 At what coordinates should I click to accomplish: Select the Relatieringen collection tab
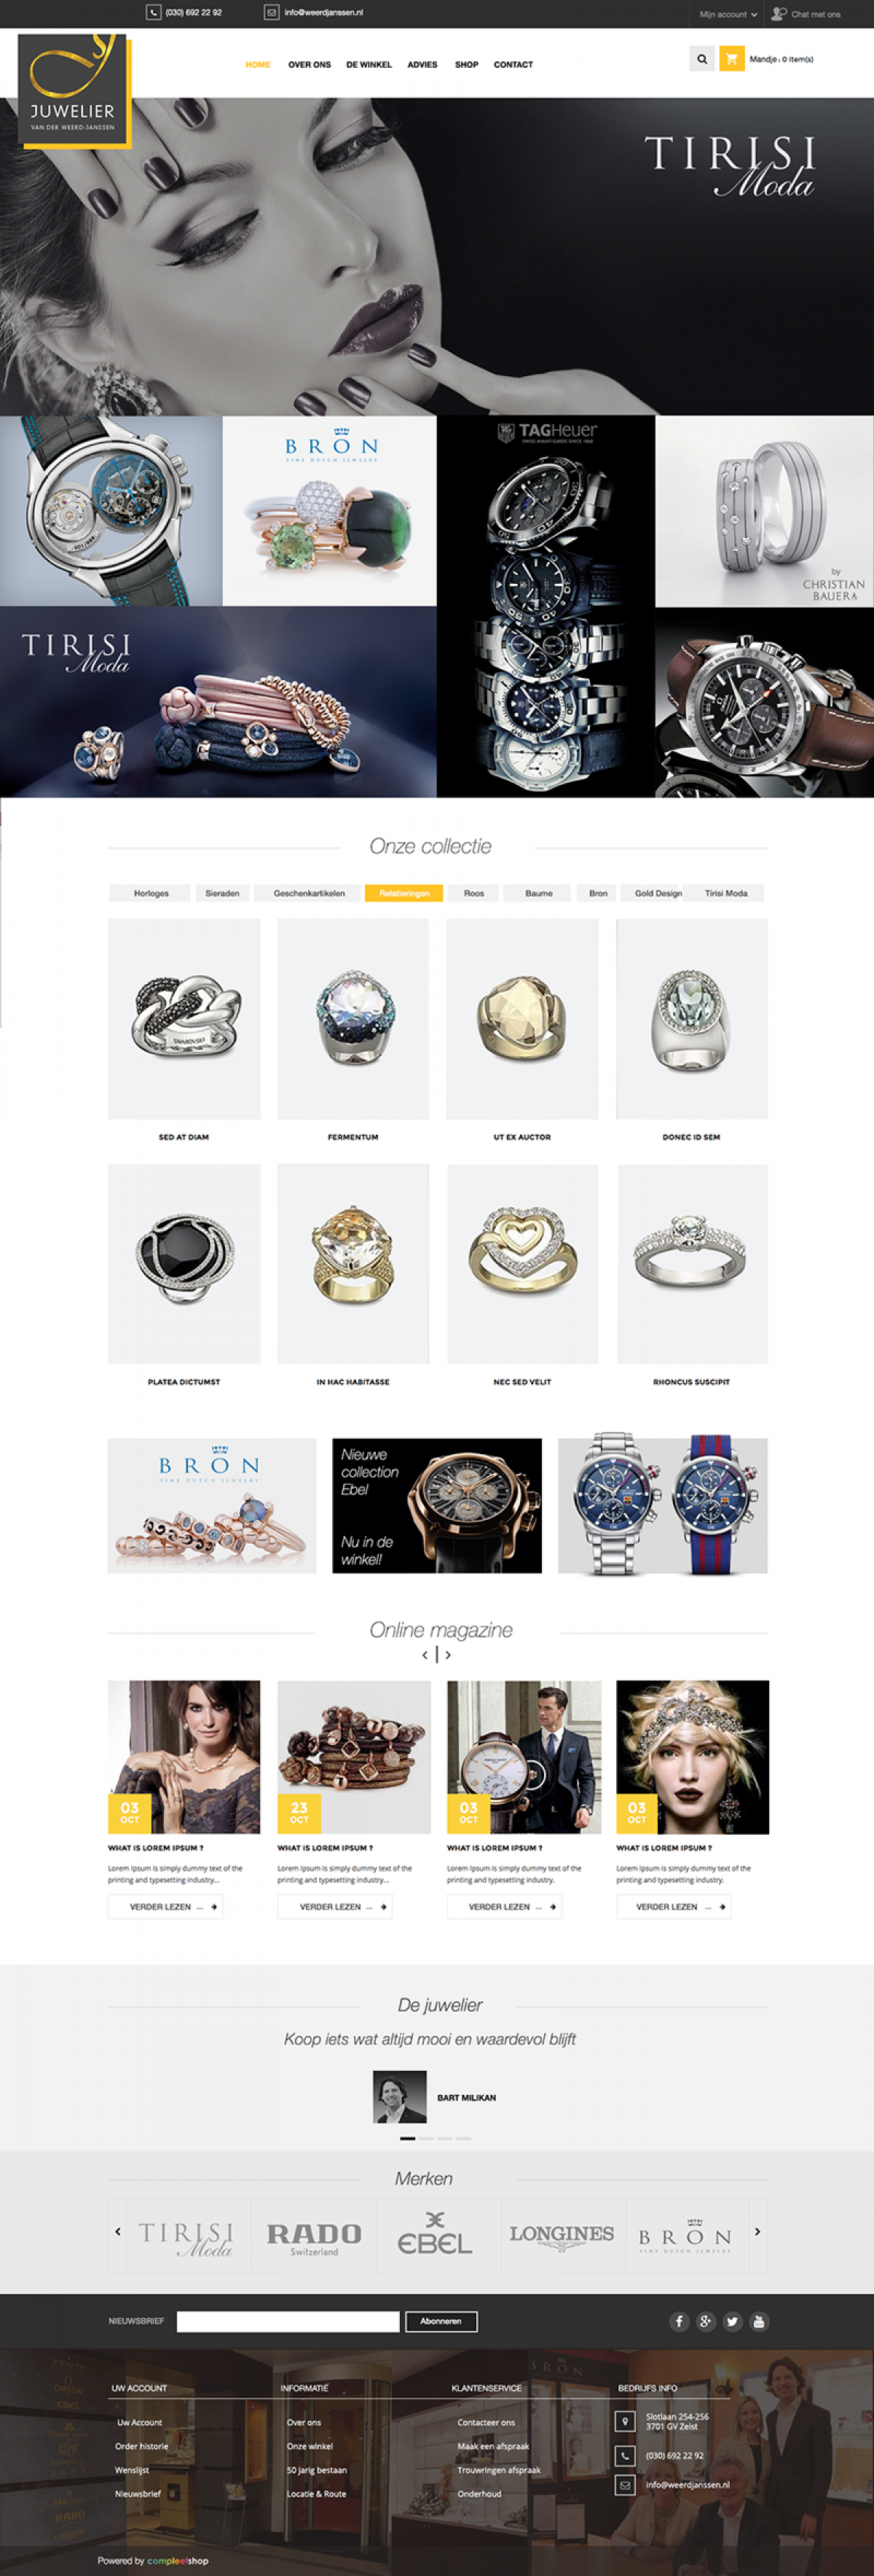point(404,893)
